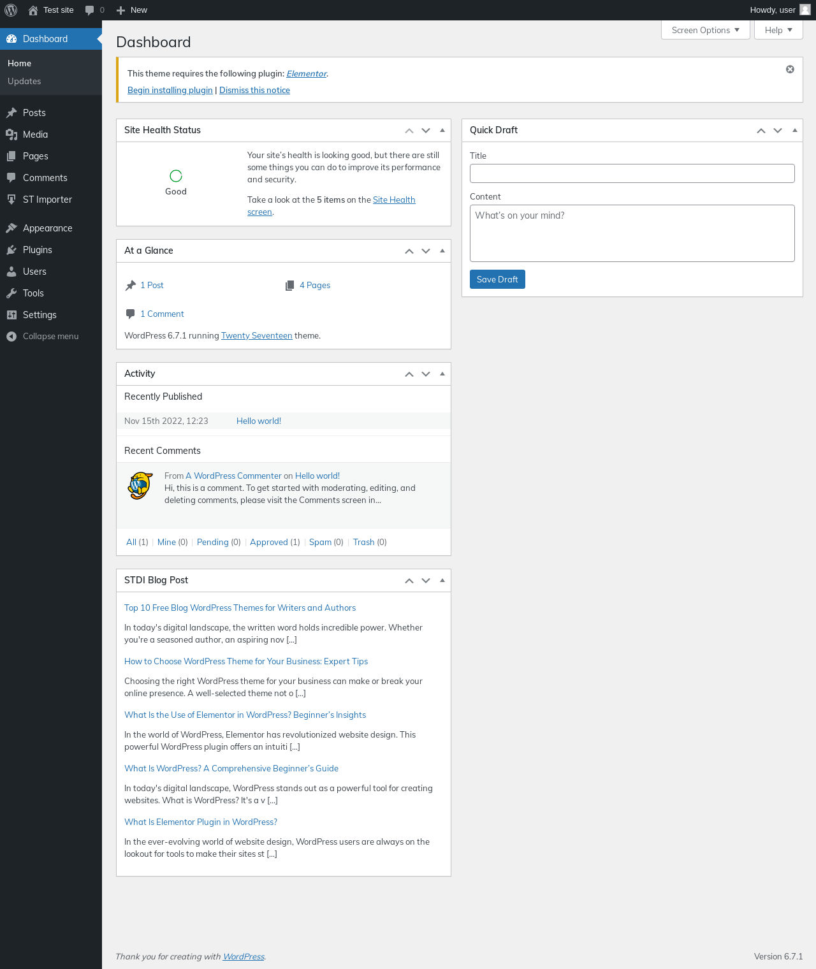Image resolution: width=816 pixels, height=969 pixels.
Task: Move Site Health Status panel down
Action: click(426, 131)
